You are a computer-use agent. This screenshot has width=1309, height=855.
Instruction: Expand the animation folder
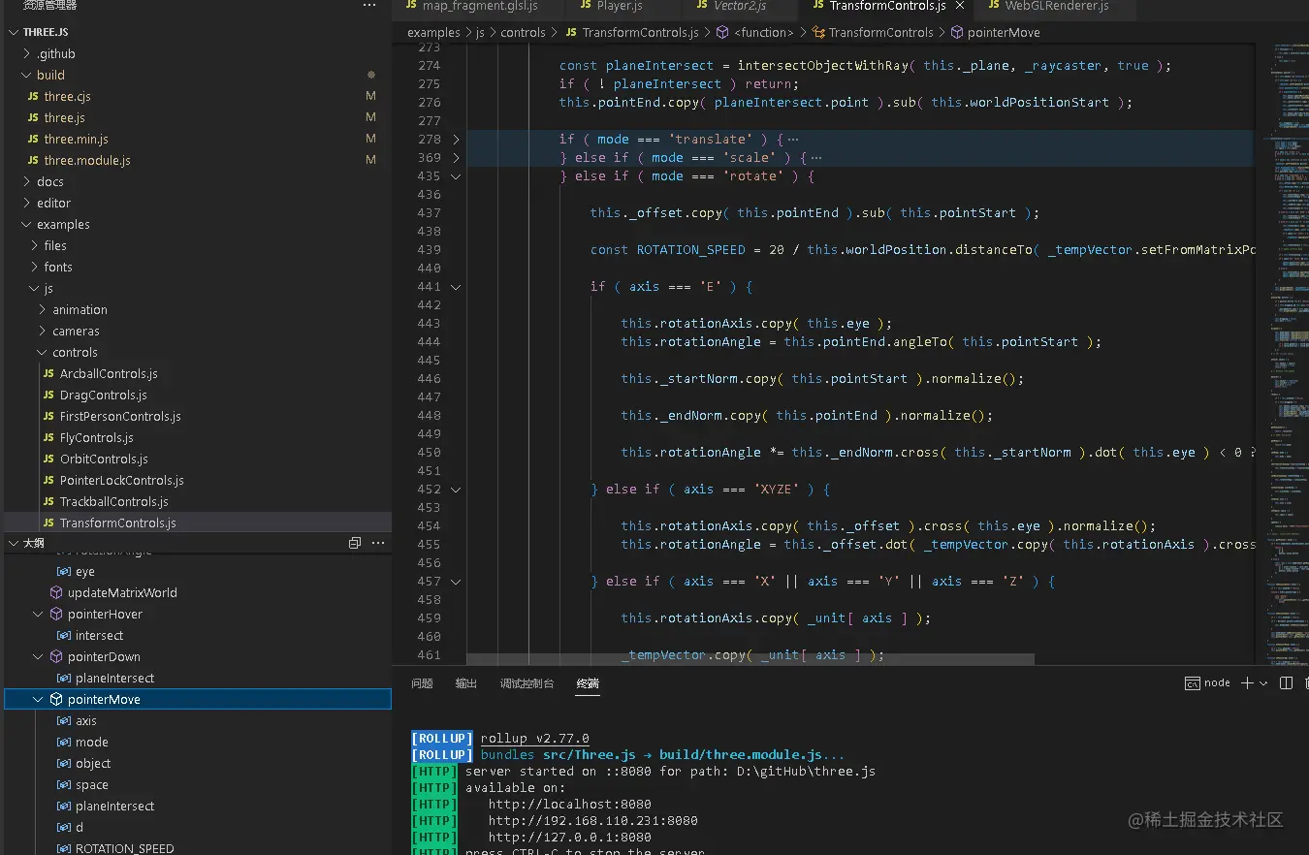click(x=43, y=309)
